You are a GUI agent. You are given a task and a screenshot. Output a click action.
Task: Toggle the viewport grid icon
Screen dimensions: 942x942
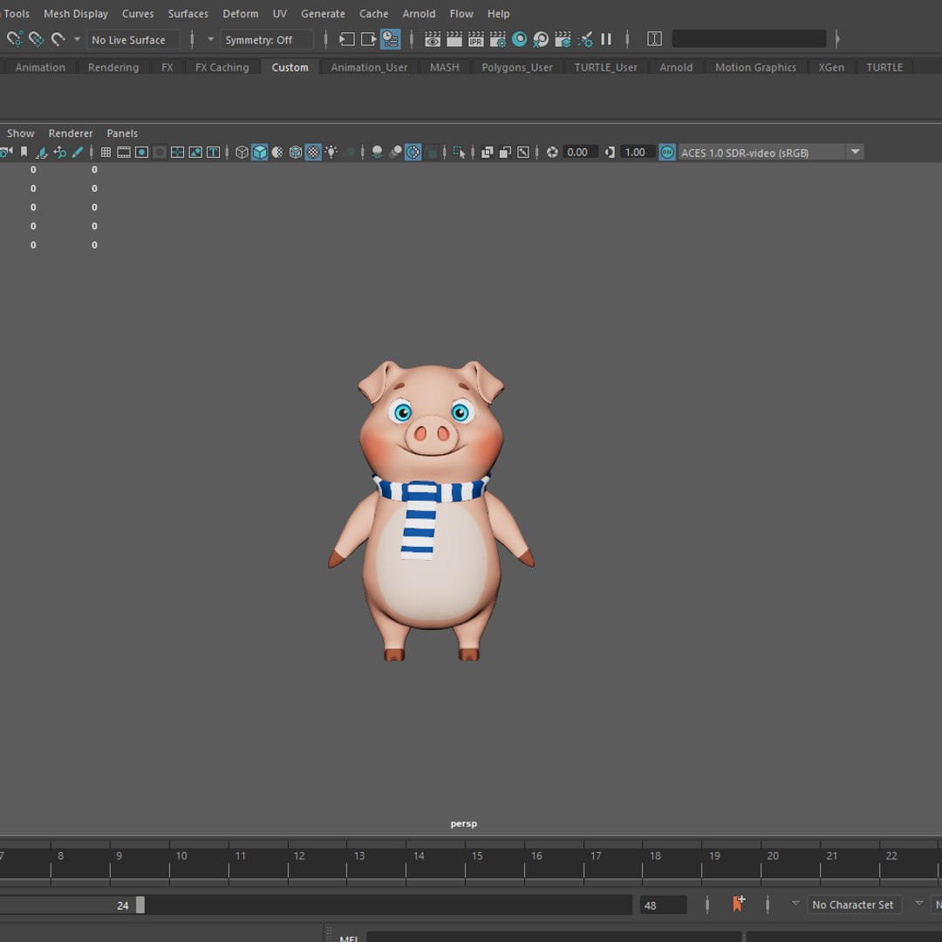pos(106,152)
